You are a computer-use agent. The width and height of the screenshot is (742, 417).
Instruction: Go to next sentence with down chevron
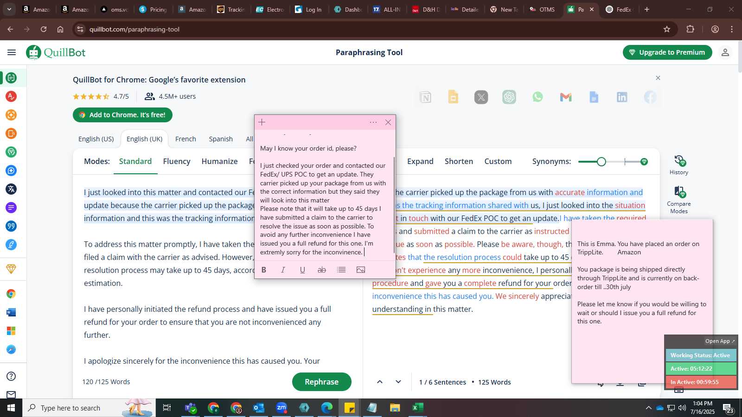(398, 382)
